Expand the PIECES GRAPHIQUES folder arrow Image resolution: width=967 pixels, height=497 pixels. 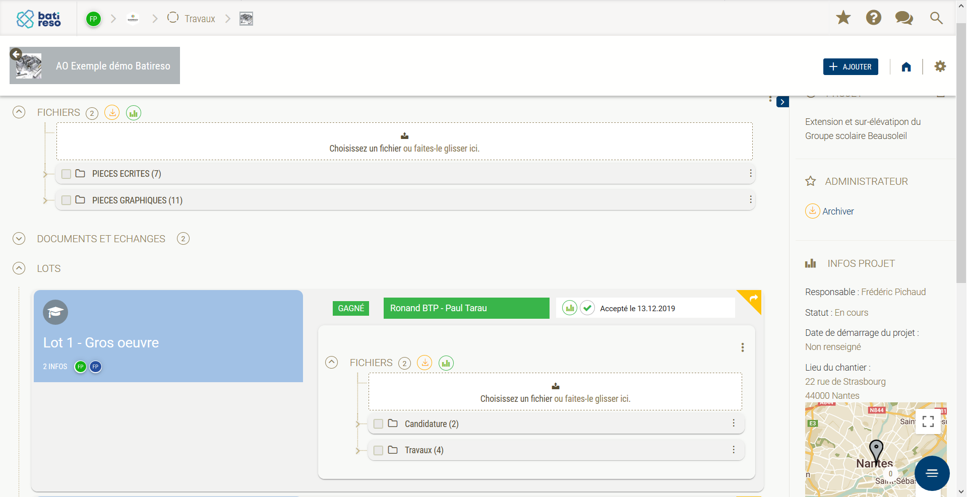coord(45,200)
